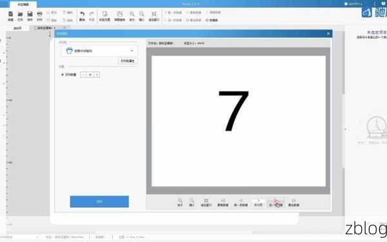
Task: Click the blue Print button in dialog
Action: [x=99, y=201]
